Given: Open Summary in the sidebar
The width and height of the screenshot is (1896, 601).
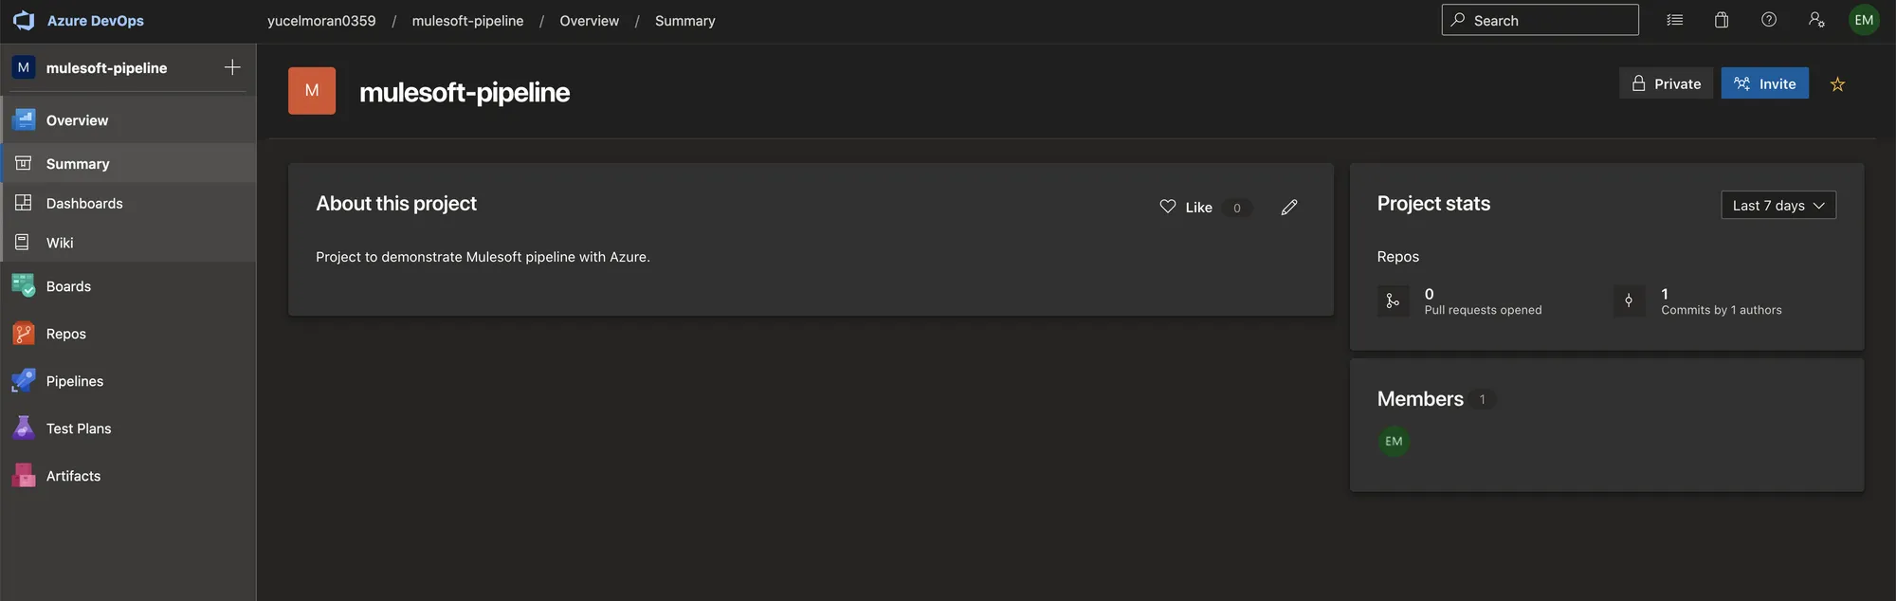Looking at the screenshot, I should pyautogui.click(x=128, y=163).
